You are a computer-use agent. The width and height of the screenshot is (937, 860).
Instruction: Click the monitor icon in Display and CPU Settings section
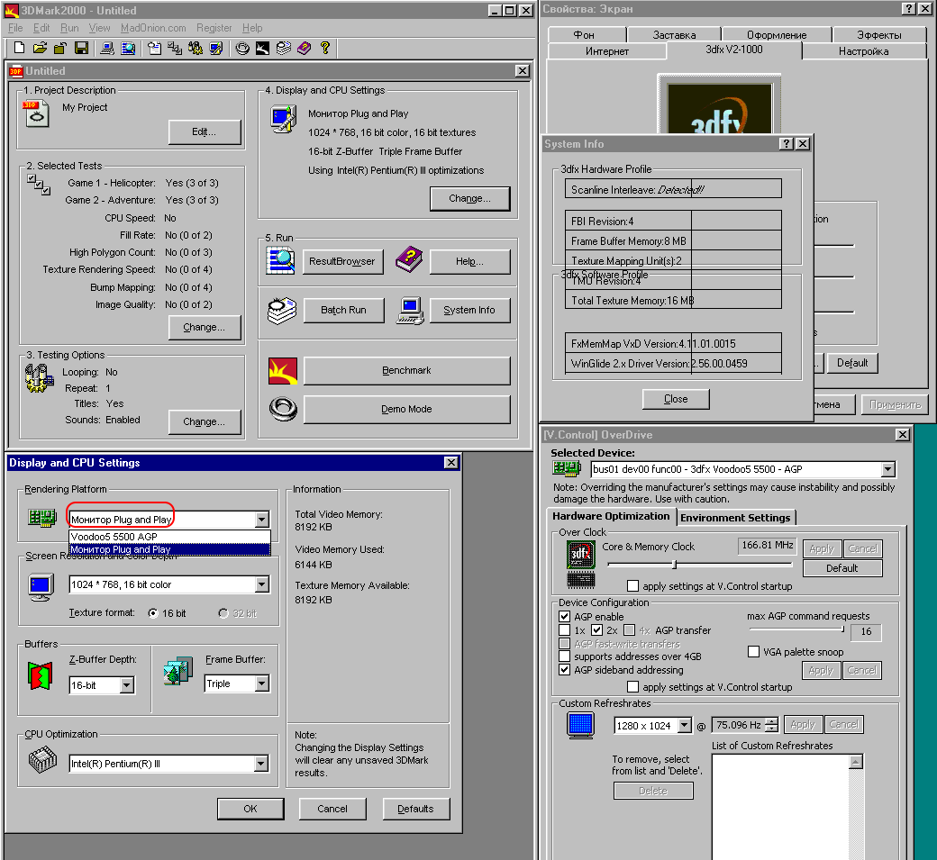[x=283, y=119]
